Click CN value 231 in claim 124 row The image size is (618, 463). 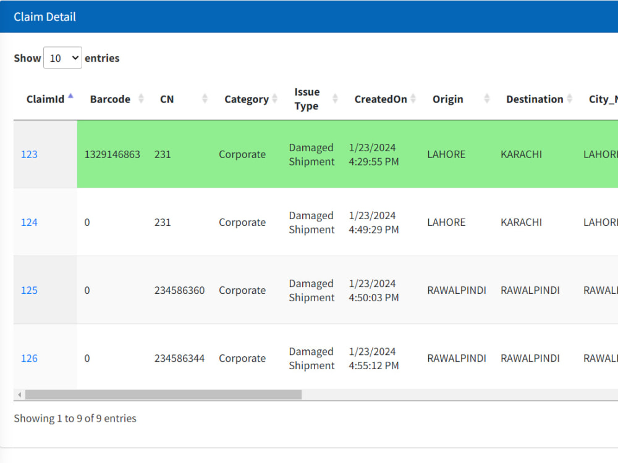coord(163,222)
